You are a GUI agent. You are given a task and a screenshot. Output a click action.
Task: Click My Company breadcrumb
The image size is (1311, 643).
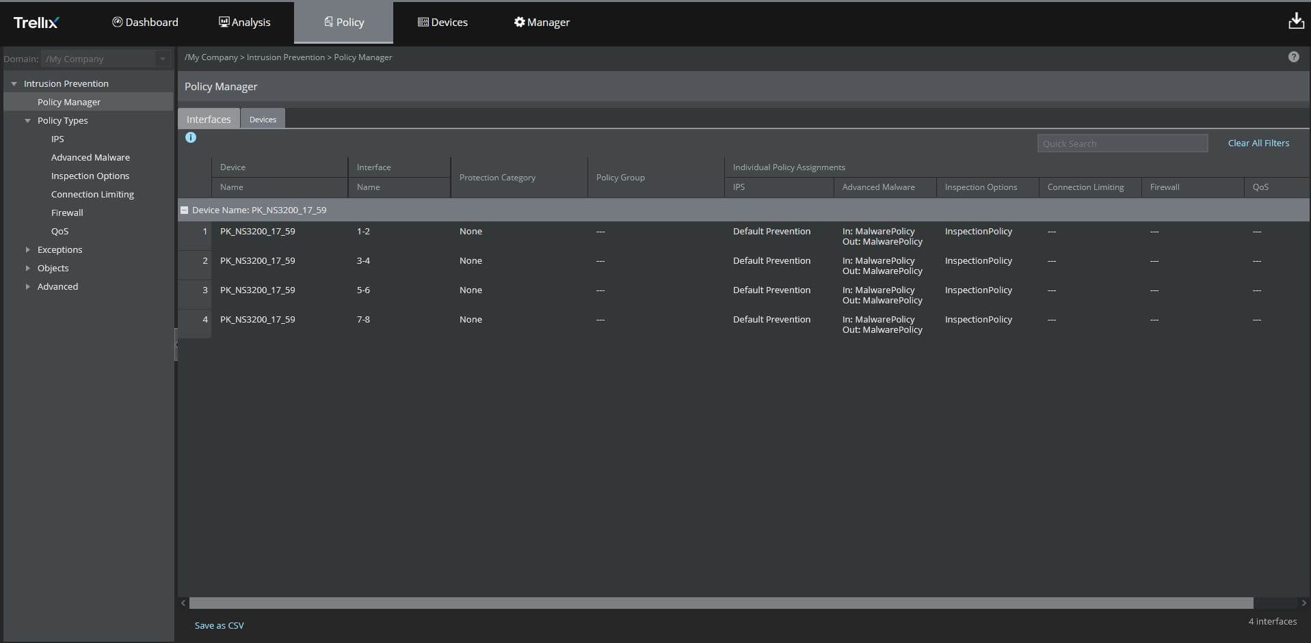tap(211, 57)
